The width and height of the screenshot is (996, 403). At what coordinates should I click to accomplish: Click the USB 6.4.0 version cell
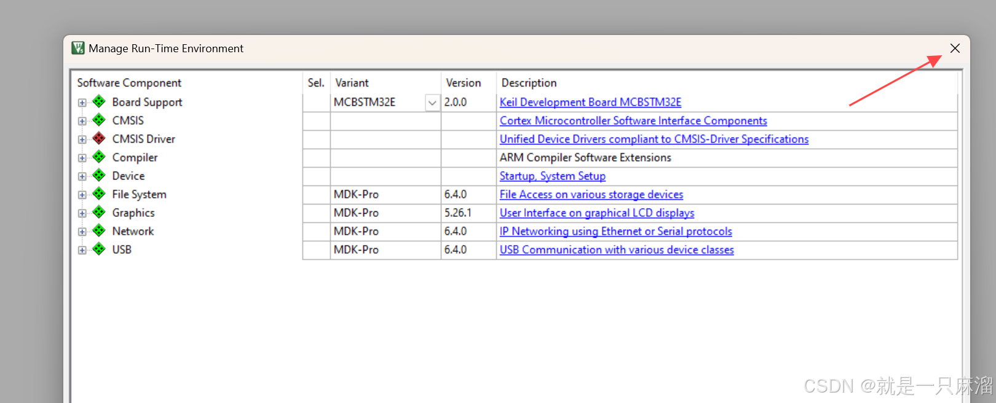(468, 250)
